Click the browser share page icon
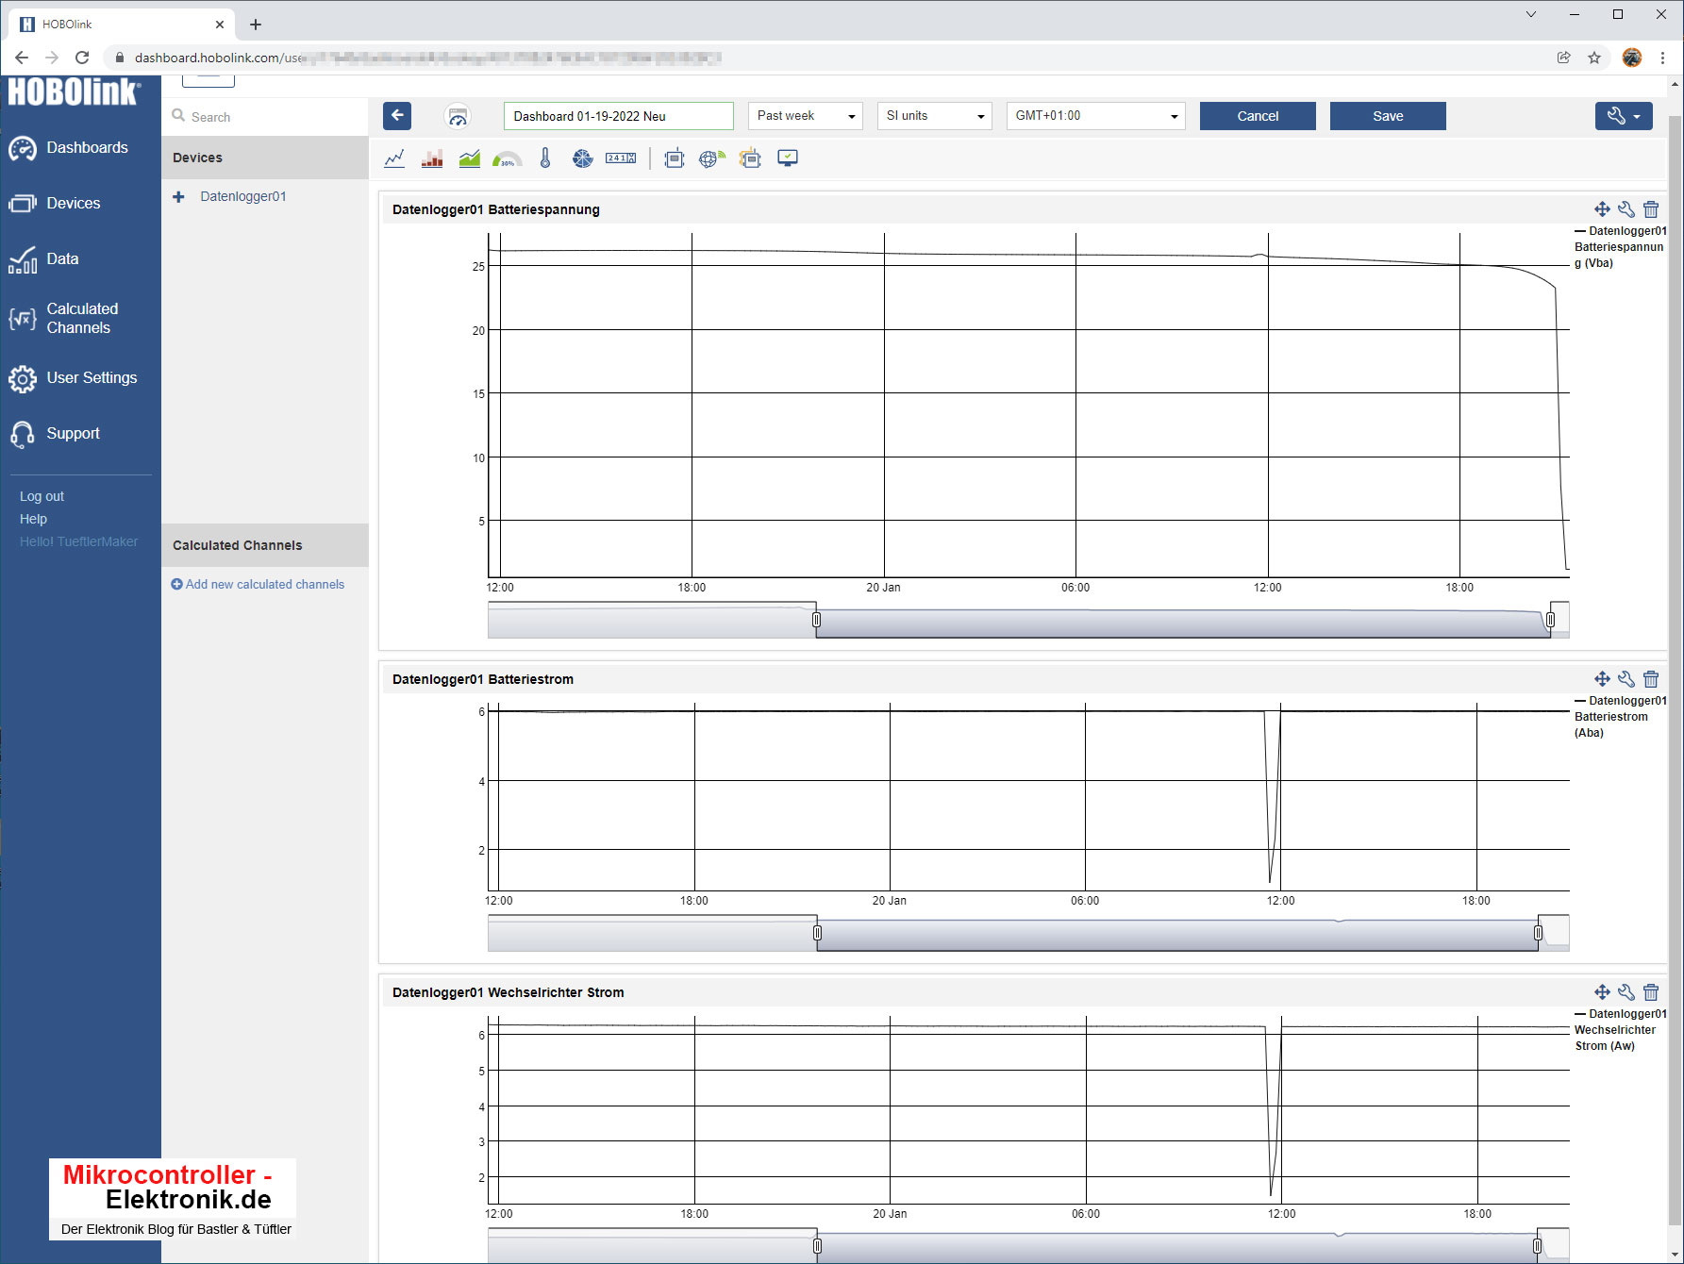The image size is (1684, 1264). (1564, 58)
